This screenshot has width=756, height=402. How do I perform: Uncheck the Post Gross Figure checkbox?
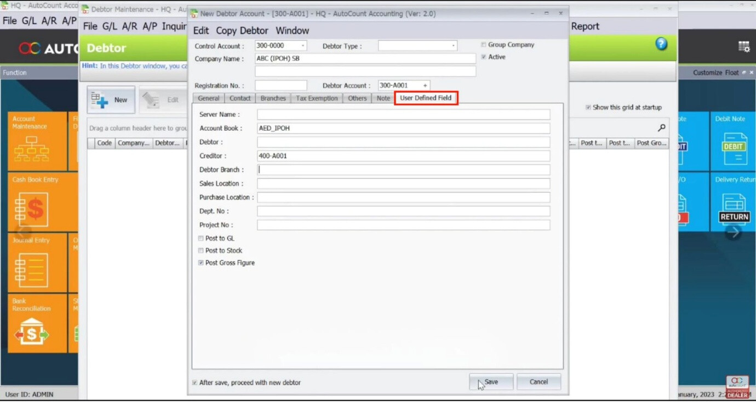(x=201, y=263)
